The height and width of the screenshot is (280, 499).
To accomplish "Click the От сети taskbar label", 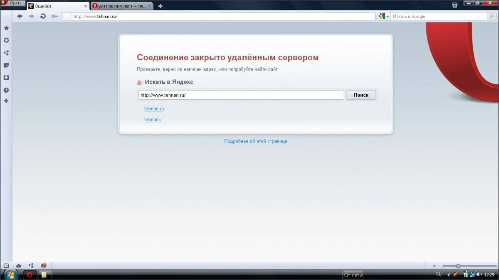I will tap(353, 275).
